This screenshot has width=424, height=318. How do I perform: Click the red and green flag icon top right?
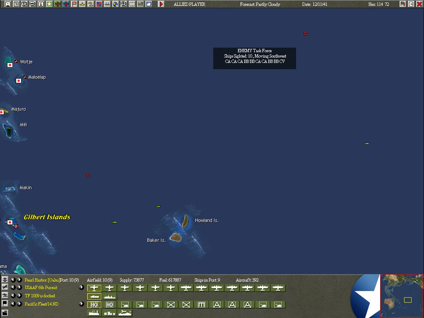pyautogui.click(x=402, y=4)
